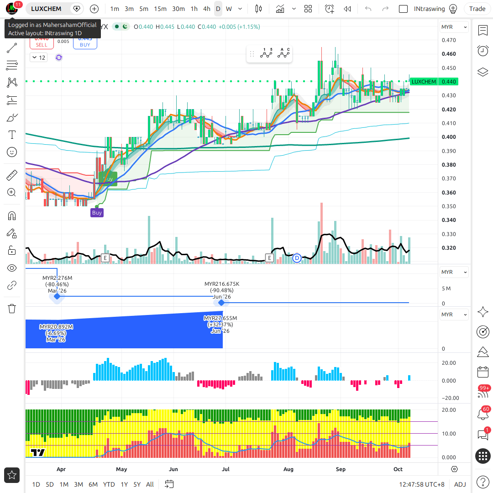Open the indicators menu
The height and width of the screenshot is (493, 493).
(280, 9)
